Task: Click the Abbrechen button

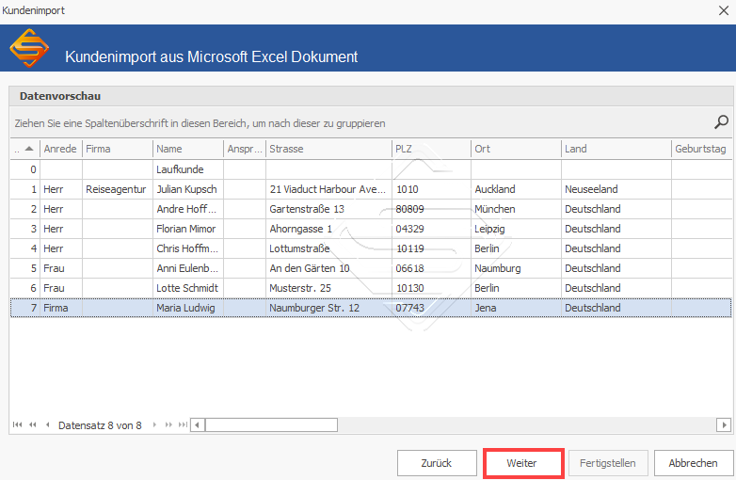Action: pos(694,463)
